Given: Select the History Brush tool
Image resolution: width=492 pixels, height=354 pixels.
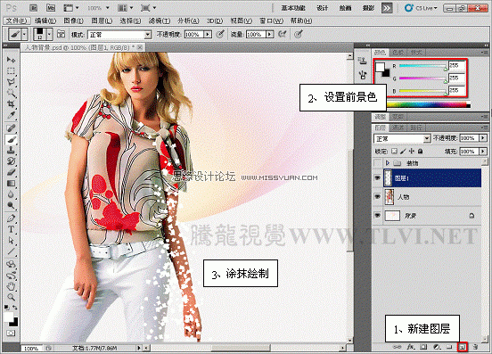Looking at the screenshot, I should coord(11,161).
